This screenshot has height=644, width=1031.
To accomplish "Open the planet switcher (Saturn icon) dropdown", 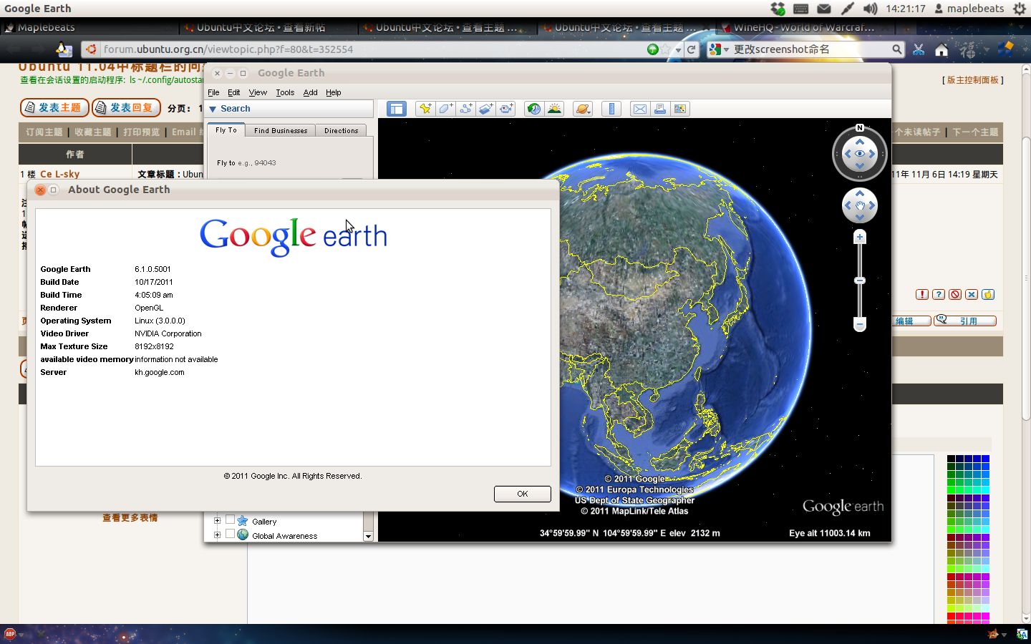I will click(x=583, y=109).
